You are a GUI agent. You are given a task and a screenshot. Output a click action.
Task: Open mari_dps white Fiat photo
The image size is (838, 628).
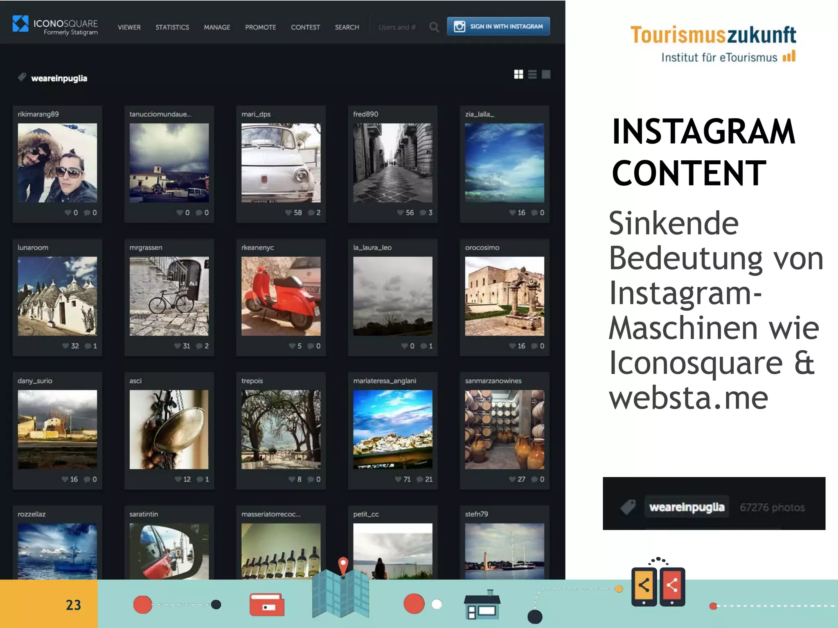(281, 163)
